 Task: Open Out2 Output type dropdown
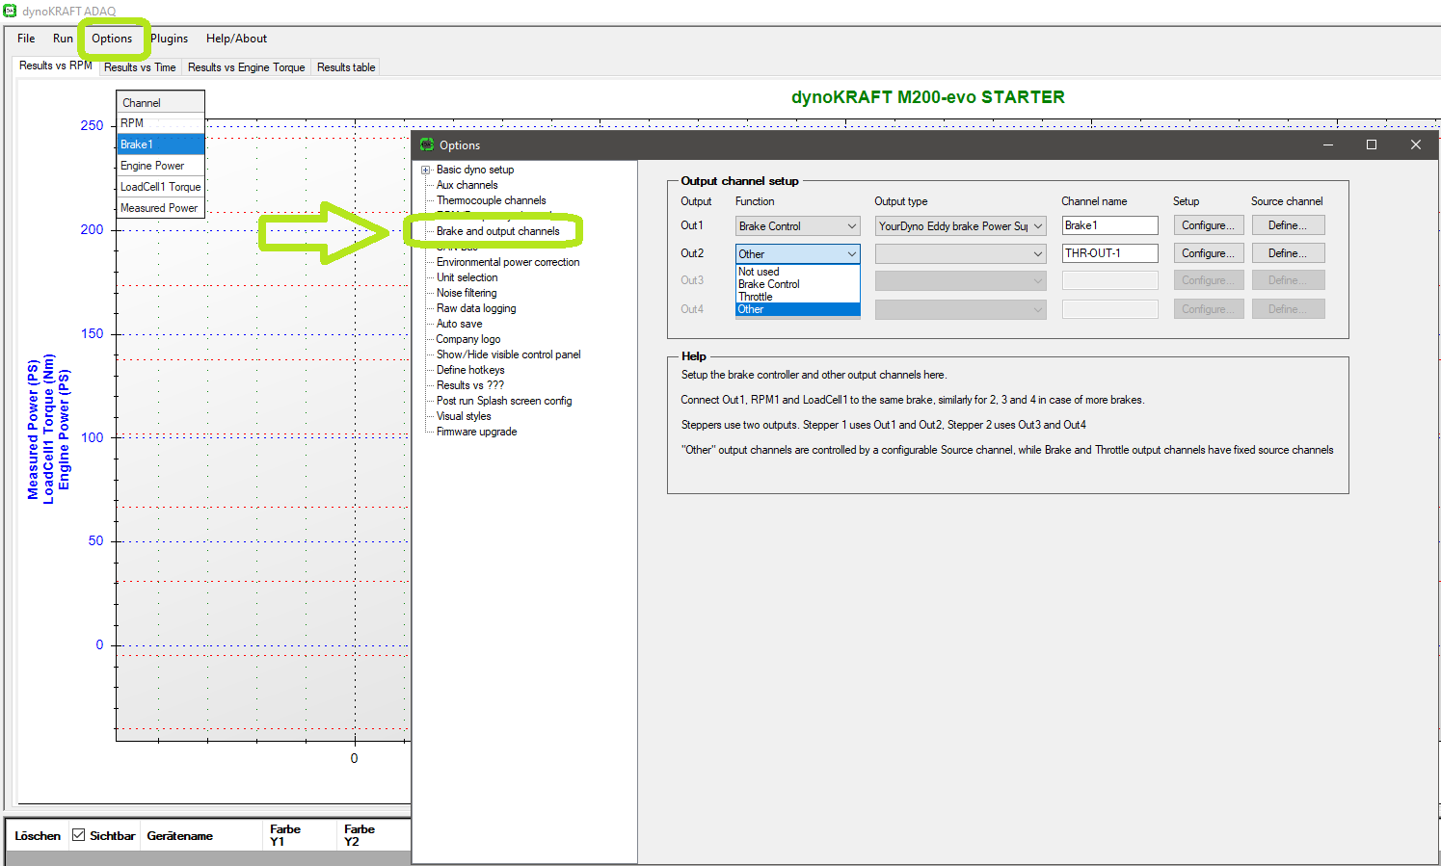click(960, 254)
